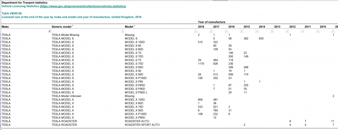
Task: Select the 2018 year header cell
Action: [x=201, y=27]
